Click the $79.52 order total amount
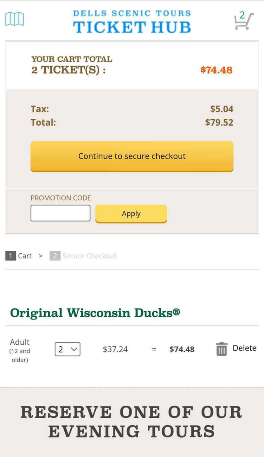Image resolution: width=264 pixels, height=457 pixels. point(219,123)
